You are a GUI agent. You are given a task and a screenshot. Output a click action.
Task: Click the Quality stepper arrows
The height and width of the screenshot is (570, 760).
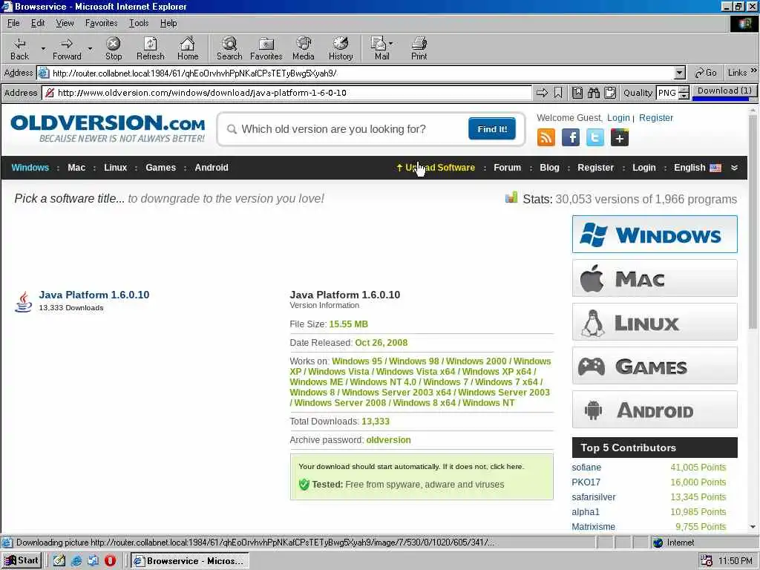tap(684, 93)
